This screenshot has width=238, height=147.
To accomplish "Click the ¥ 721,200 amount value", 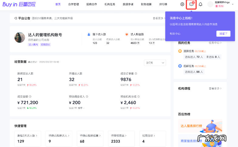I will [28, 103].
